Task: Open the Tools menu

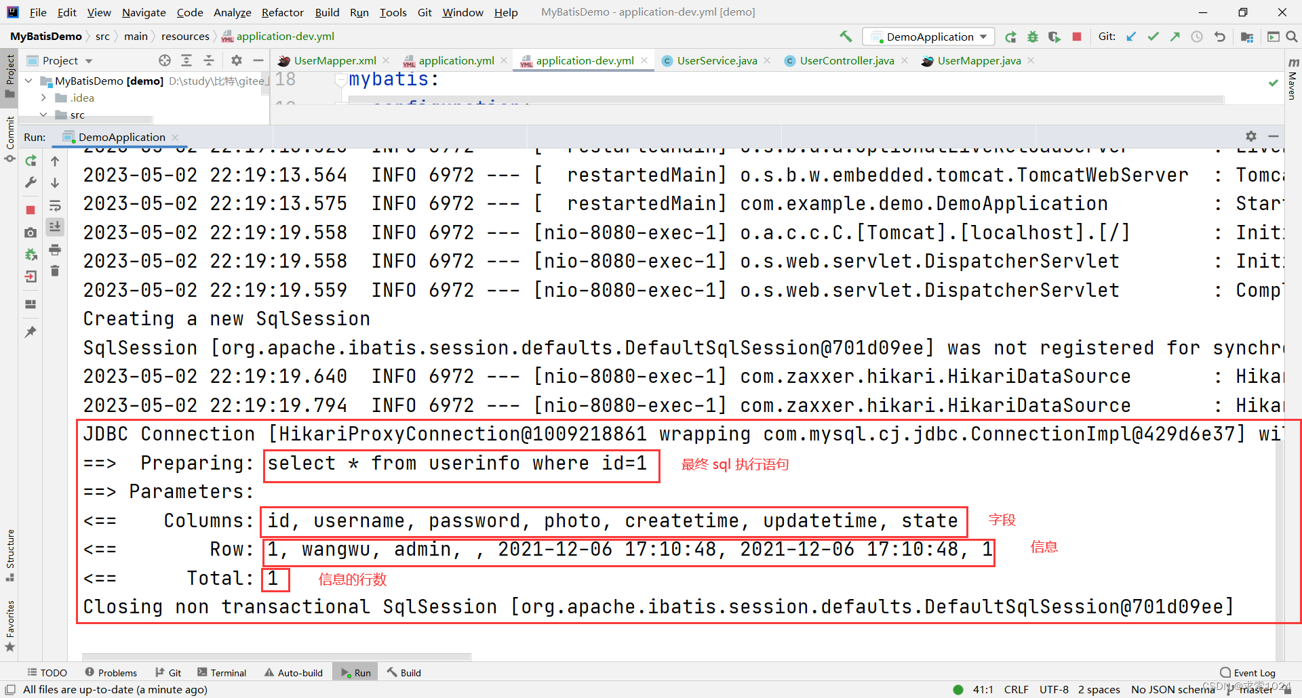Action: [x=393, y=12]
